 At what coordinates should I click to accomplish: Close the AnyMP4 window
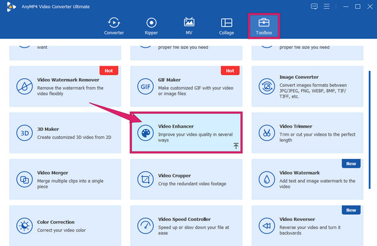coord(370,6)
